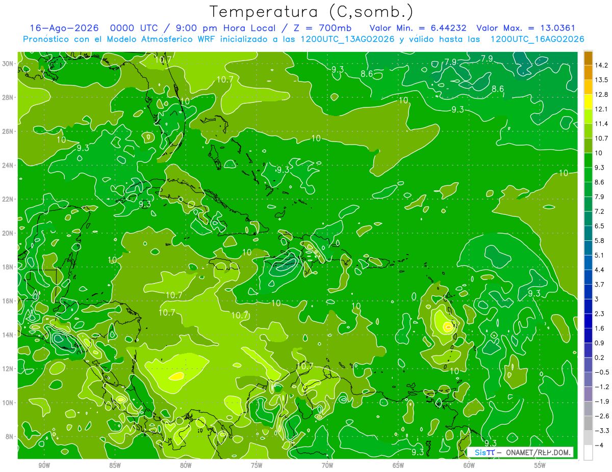This screenshot has height=472, width=612.
Task: Click the "26N" latitude axis label
Action: 9,131
